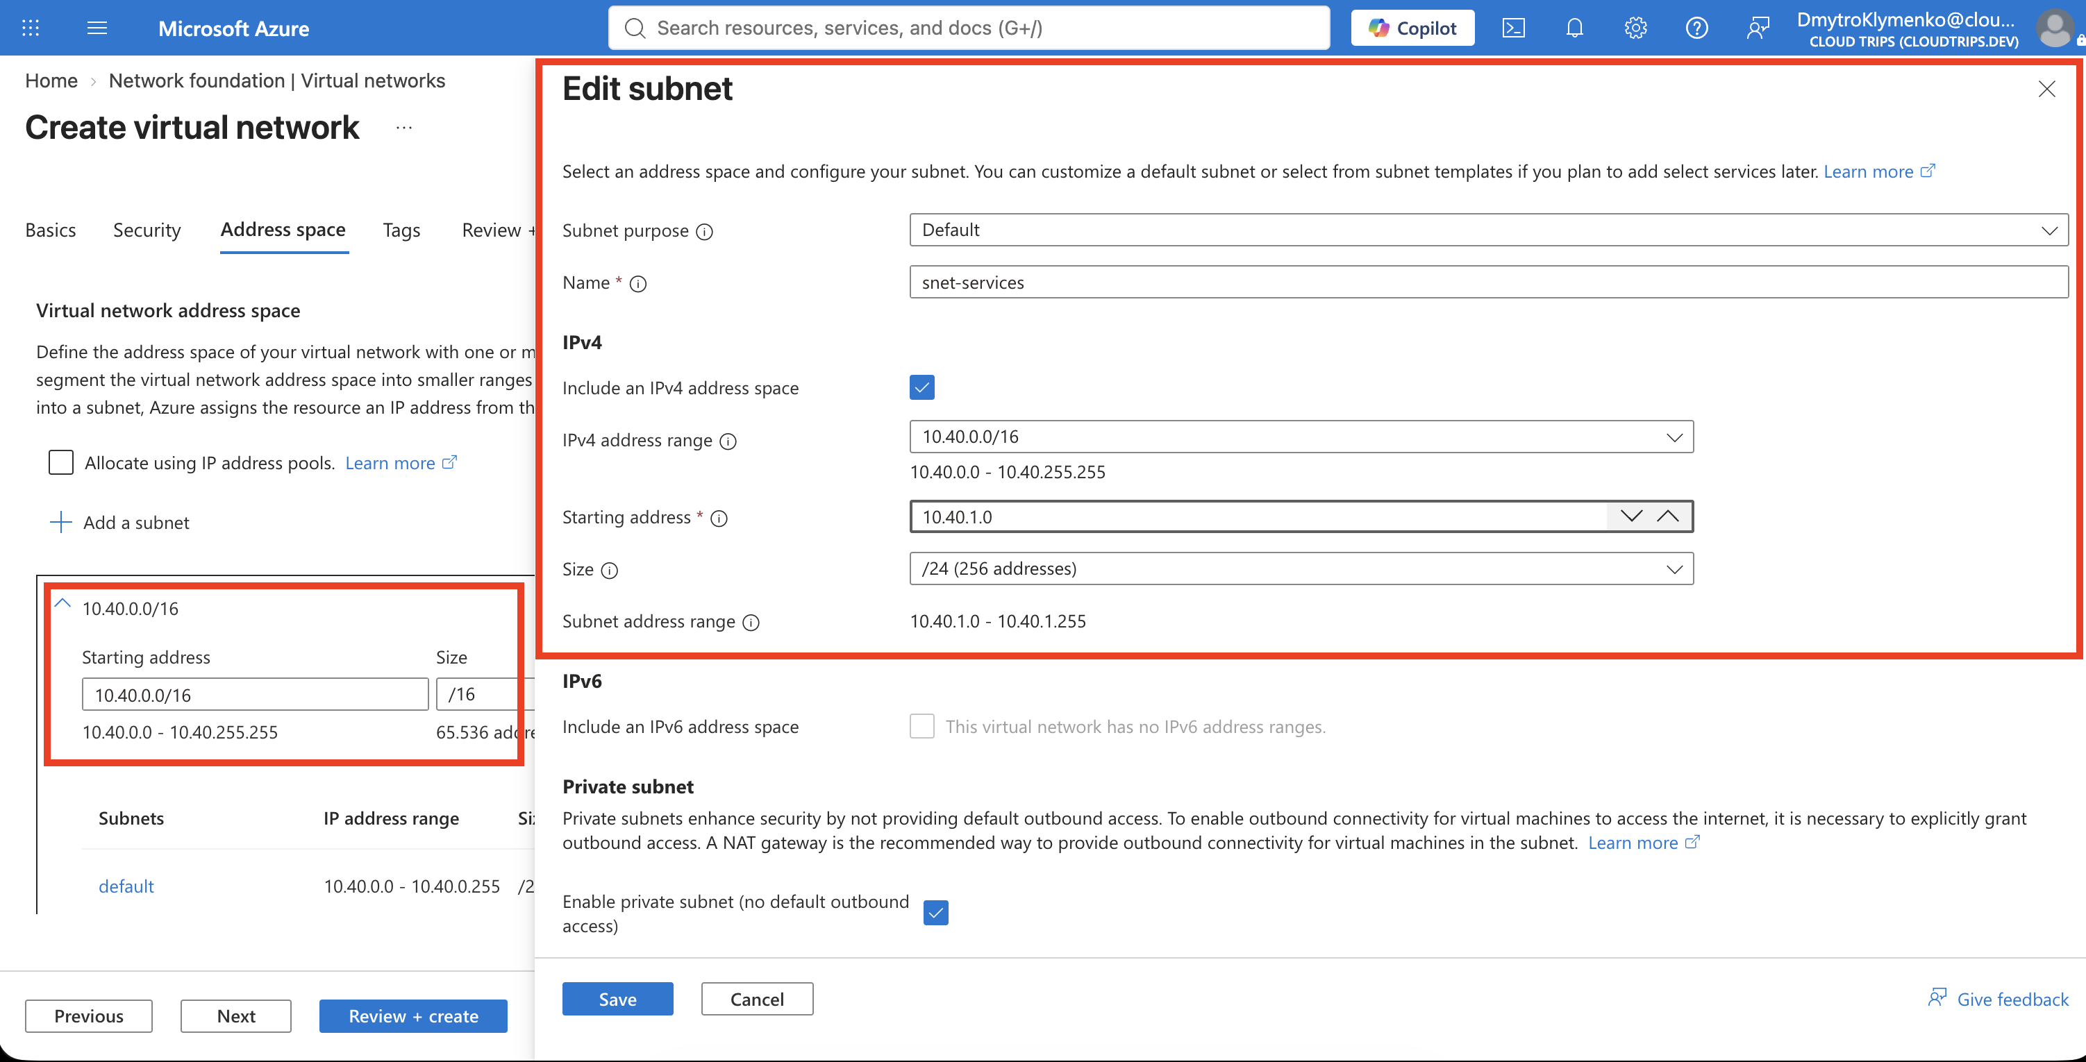Click the search resources box
Image resolution: width=2086 pixels, height=1062 pixels.
tap(969, 28)
